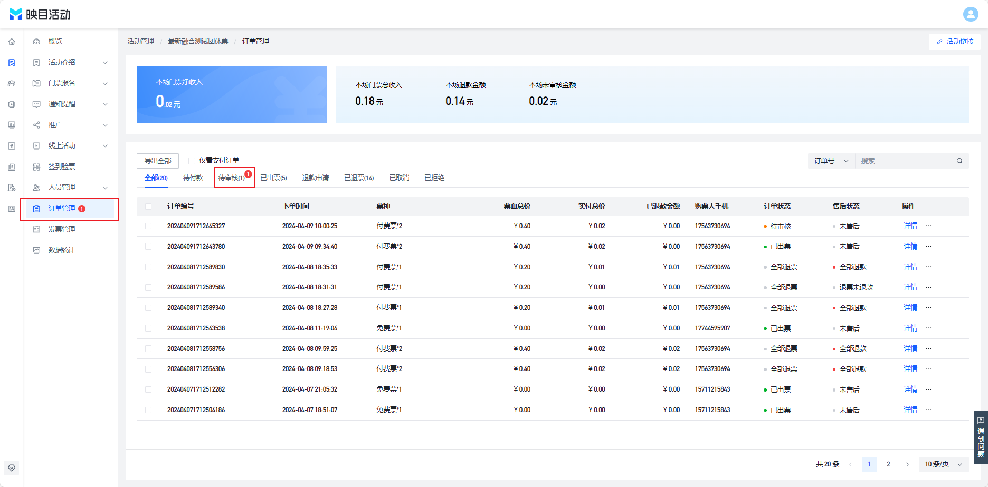Open the user avatar menu

click(971, 14)
